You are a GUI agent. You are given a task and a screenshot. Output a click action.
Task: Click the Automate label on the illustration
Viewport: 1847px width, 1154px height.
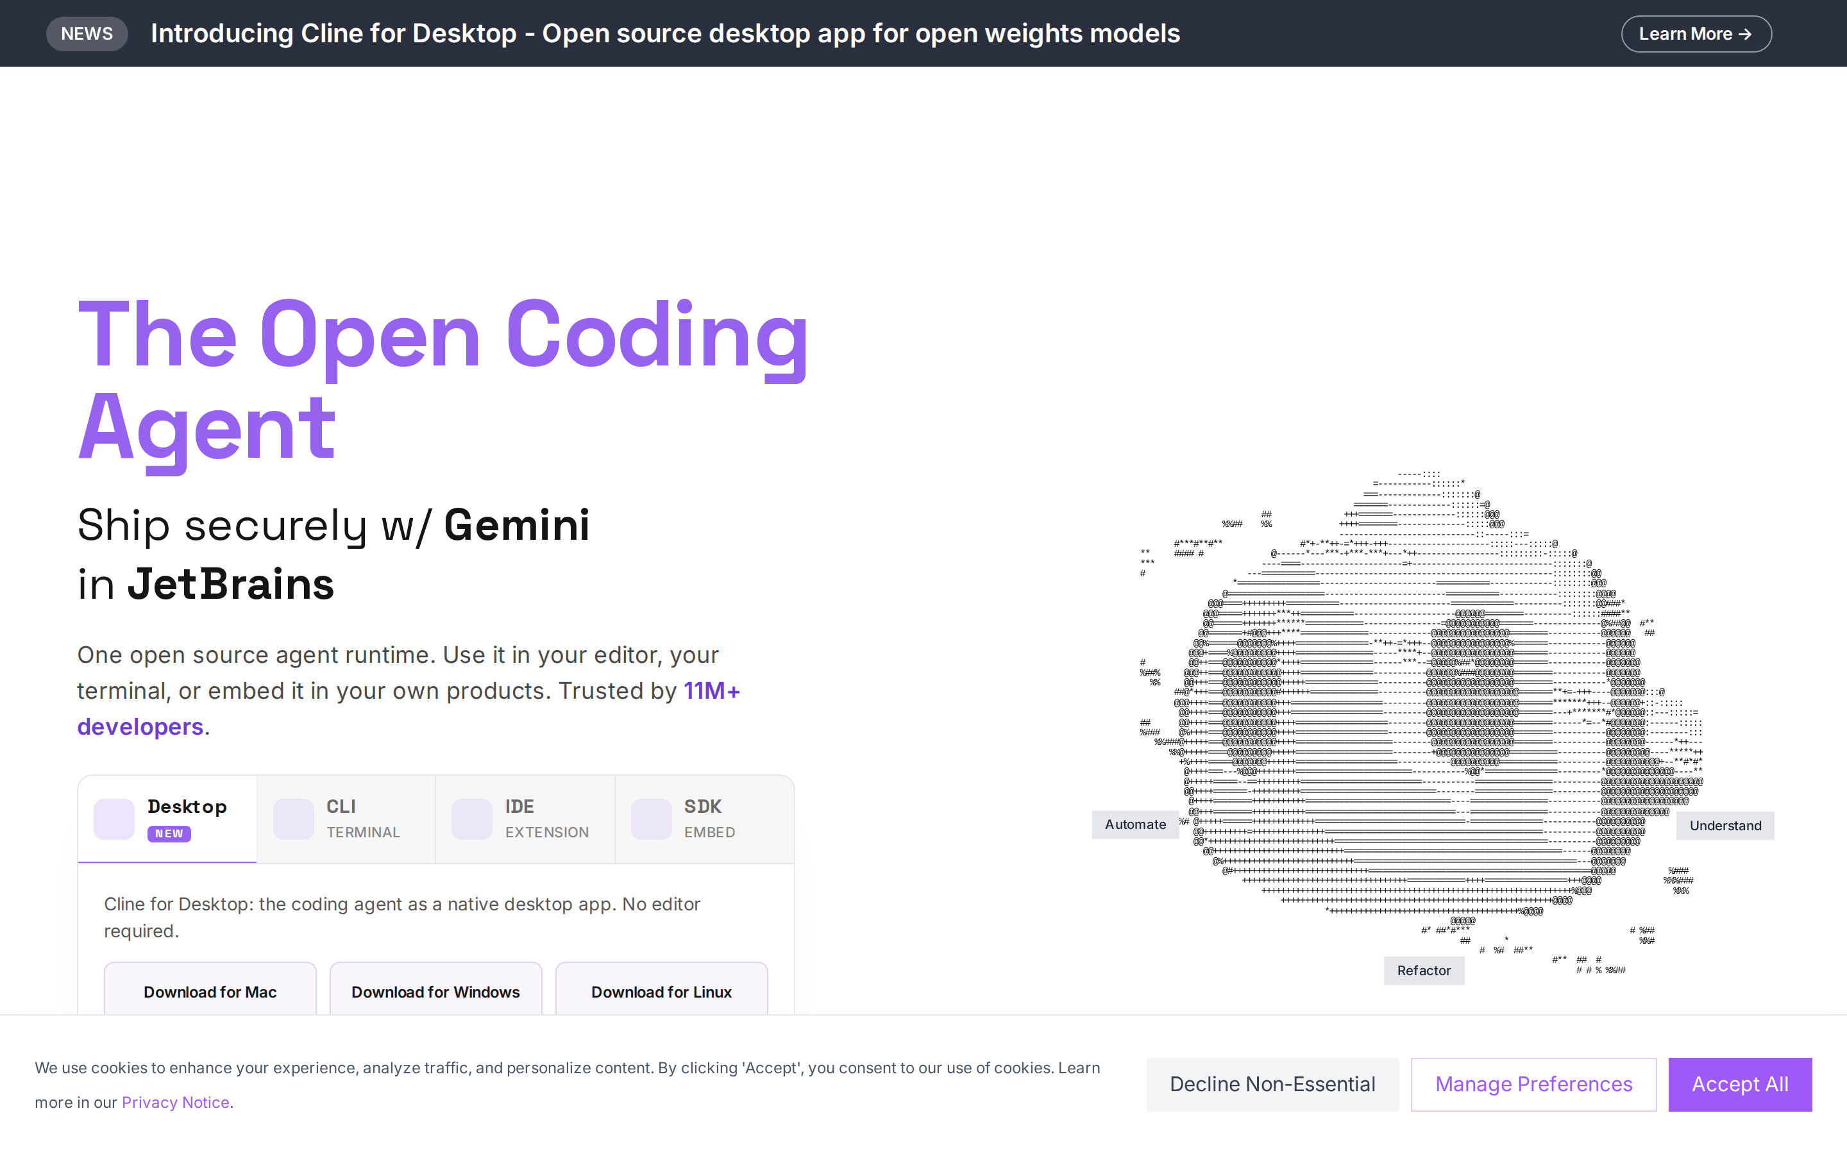pos(1135,824)
